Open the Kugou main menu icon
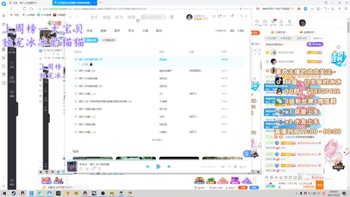Viewport: 350px width, 197px height. click(x=224, y=16)
